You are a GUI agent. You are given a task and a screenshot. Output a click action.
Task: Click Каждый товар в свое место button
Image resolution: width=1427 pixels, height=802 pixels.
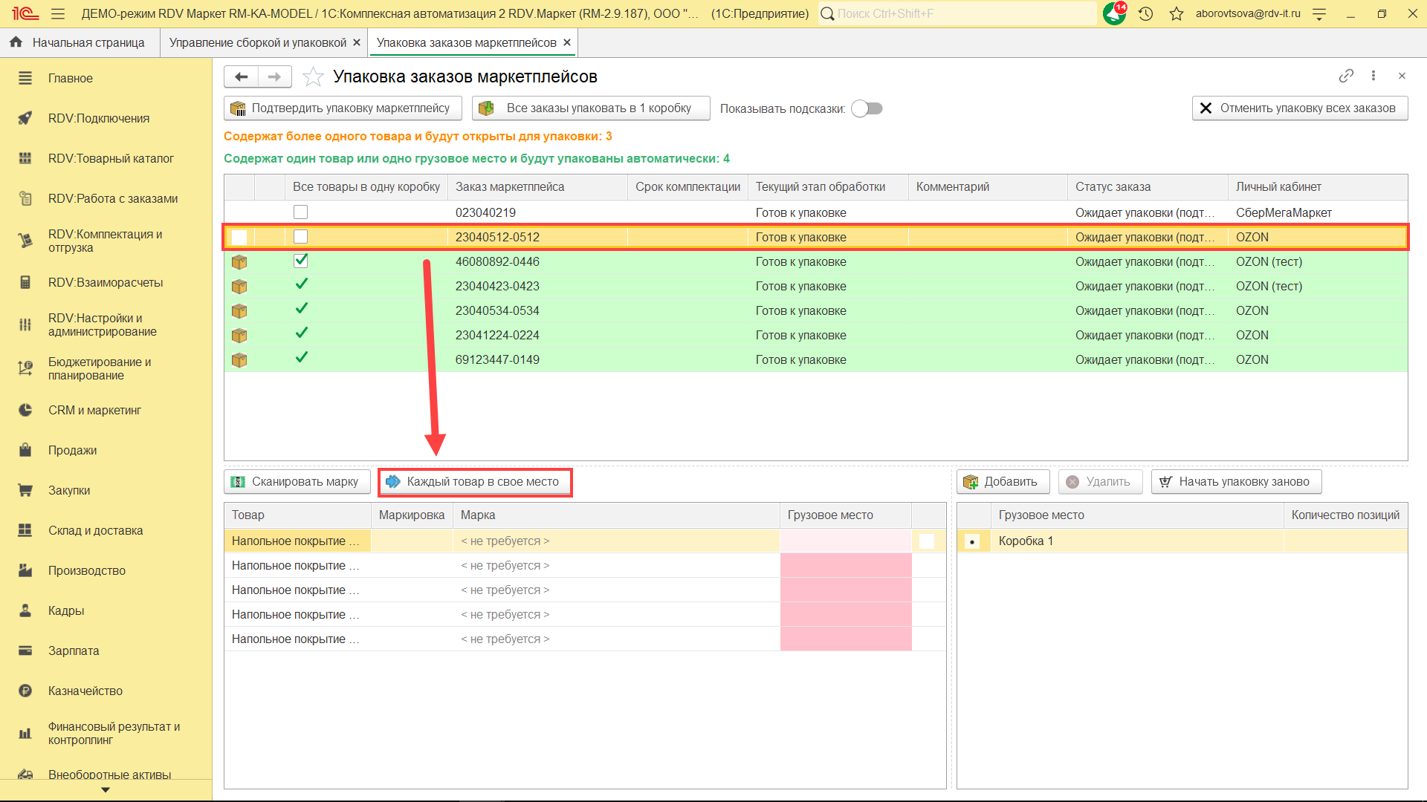[x=475, y=482]
